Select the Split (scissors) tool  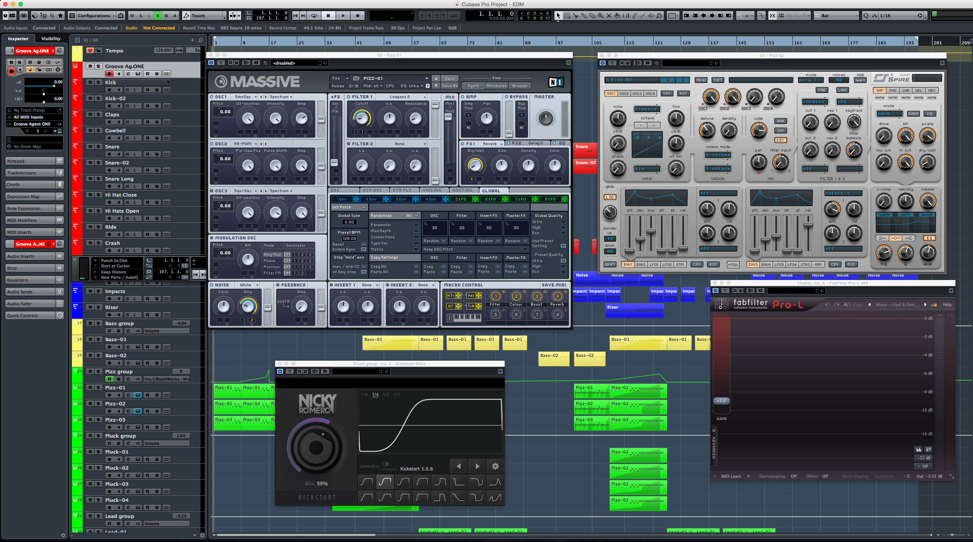coord(575,16)
